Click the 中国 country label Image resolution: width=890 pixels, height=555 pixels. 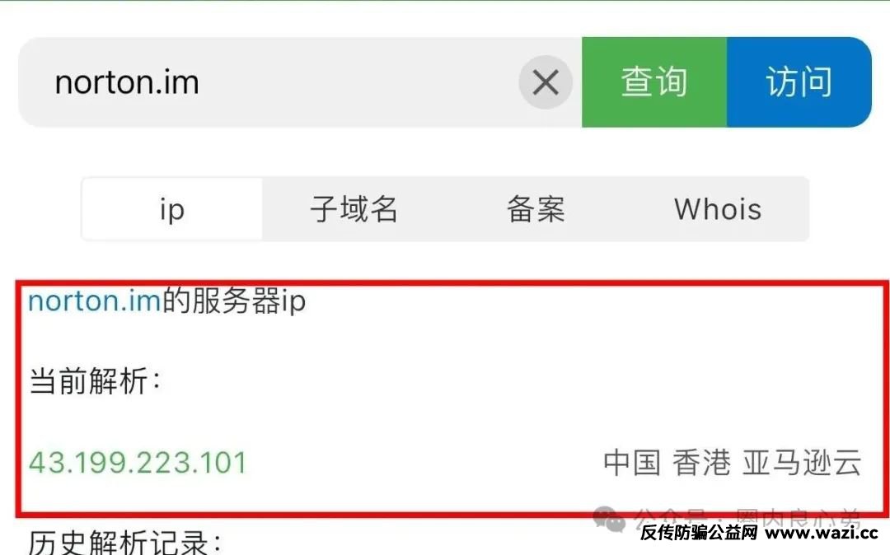[x=632, y=463]
